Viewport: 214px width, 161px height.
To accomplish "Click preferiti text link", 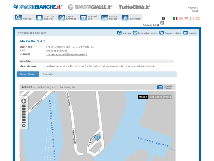I will pyautogui.click(x=193, y=33).
